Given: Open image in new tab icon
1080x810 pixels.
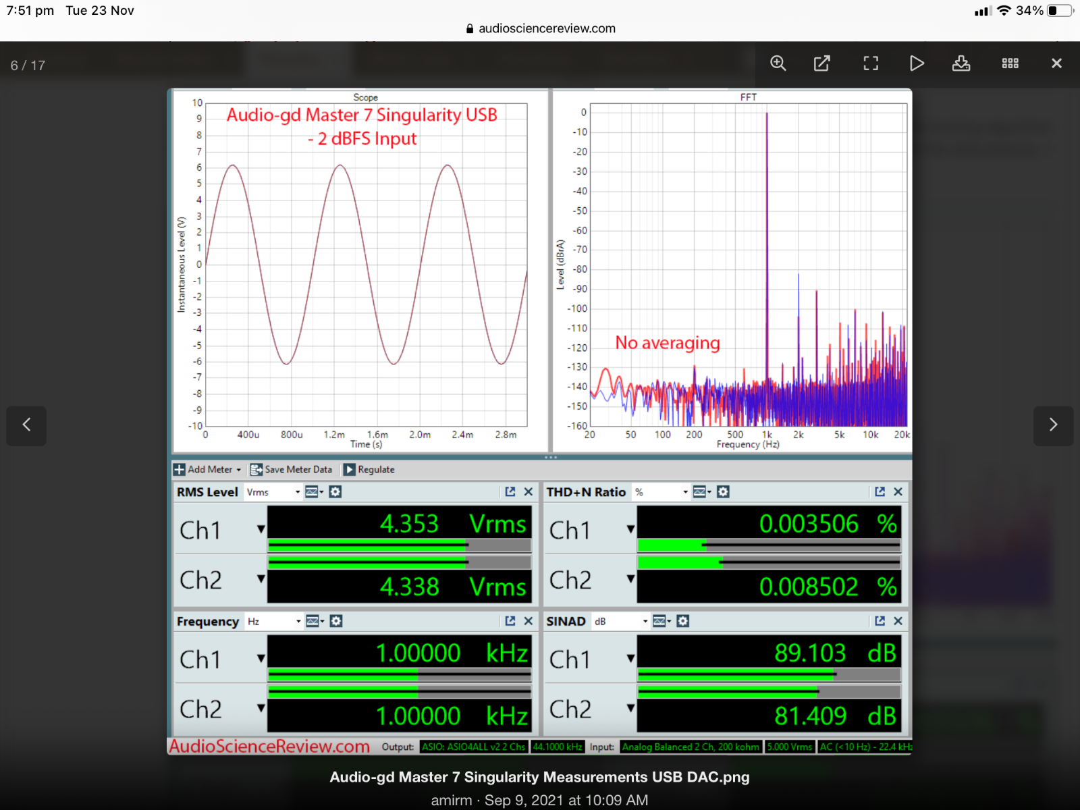Looking at the screenshot, I should (821, 63).
